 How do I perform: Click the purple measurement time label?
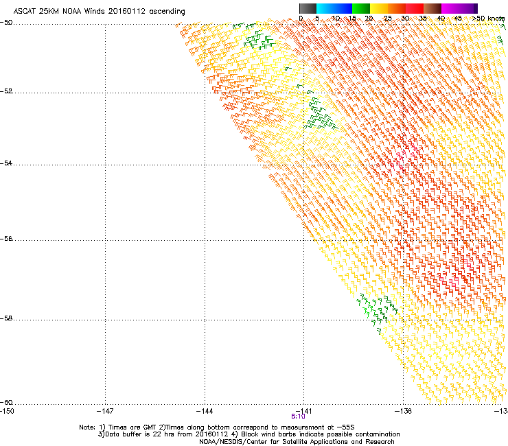pos(298,416)
